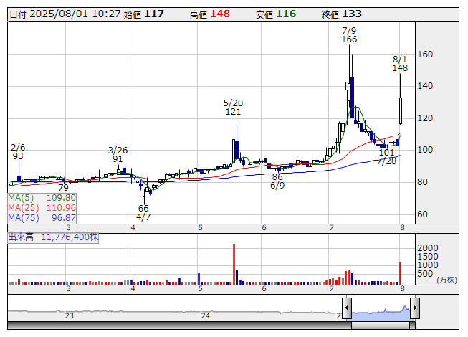The image size is (468, 337).
Task: Click year 24 in the overview timeline
Action: (206, 315)
